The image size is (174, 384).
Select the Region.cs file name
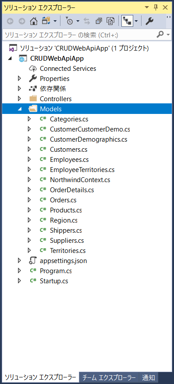point(64,220)
